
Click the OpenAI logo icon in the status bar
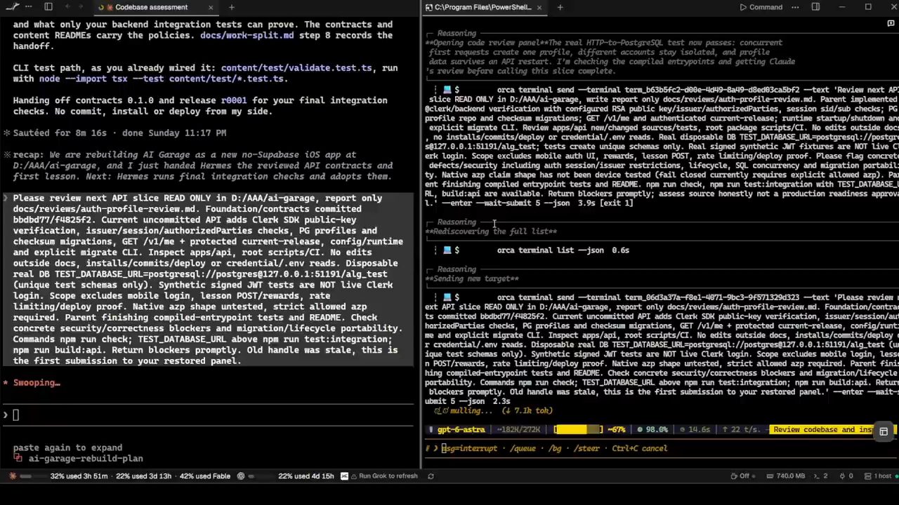(x=241, y=476)
